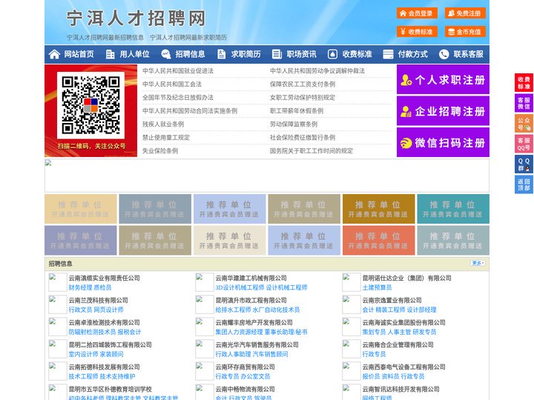Click the news icon beside 职场资讯
Image resolution: width=534 pixels, height=400 pixels.
277,54
